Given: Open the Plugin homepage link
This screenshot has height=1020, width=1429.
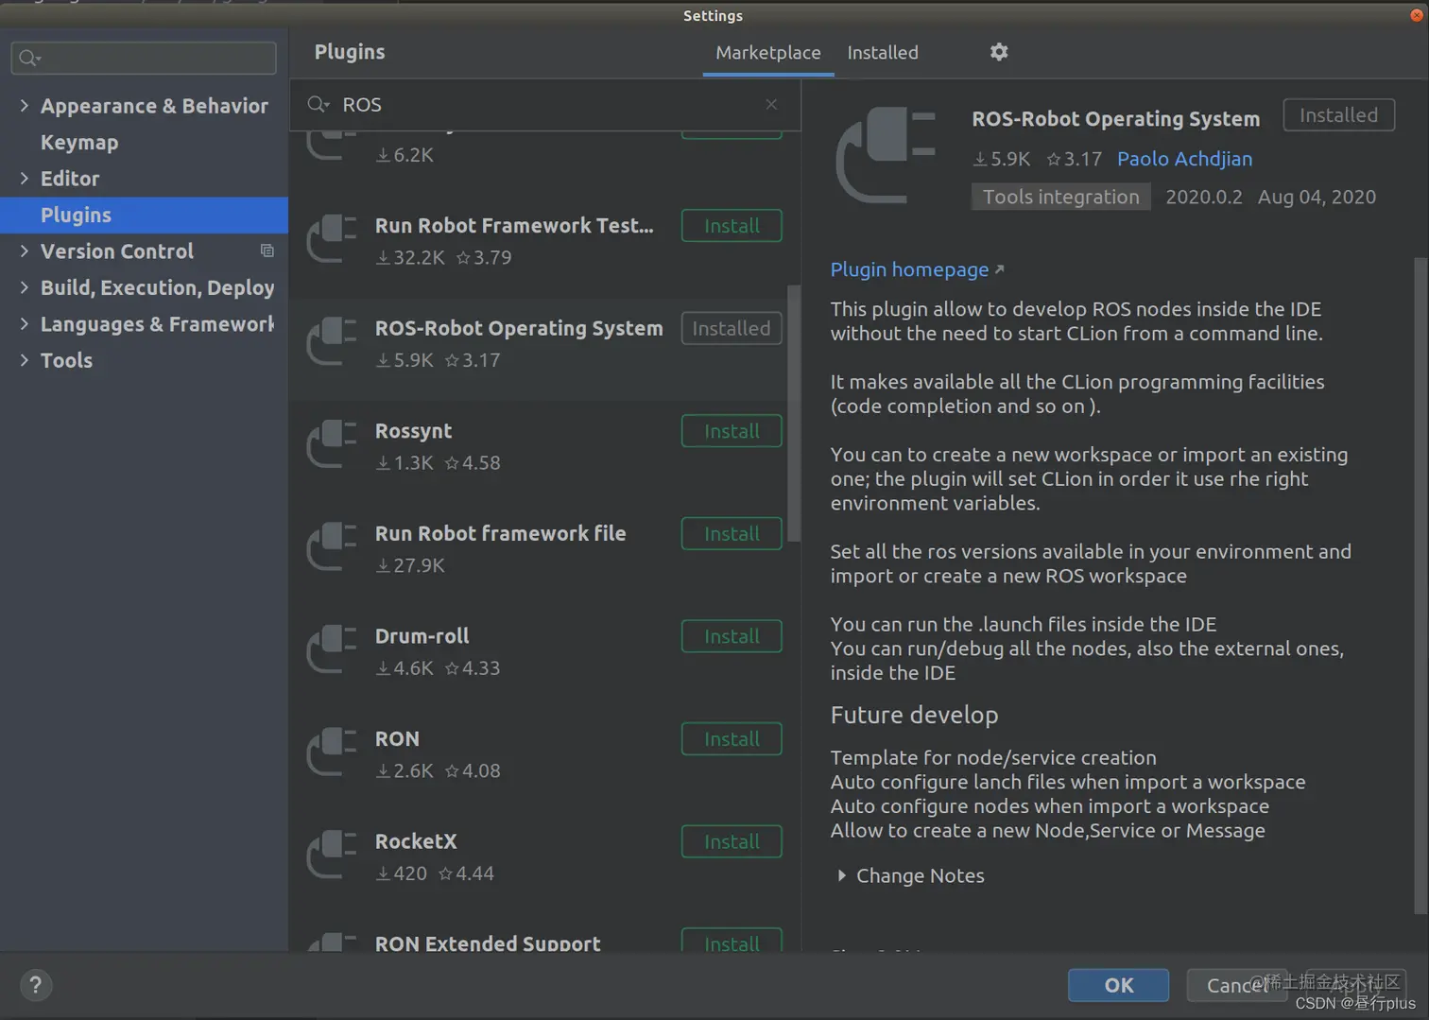Looking at the screenshot, I should (917, 269).
